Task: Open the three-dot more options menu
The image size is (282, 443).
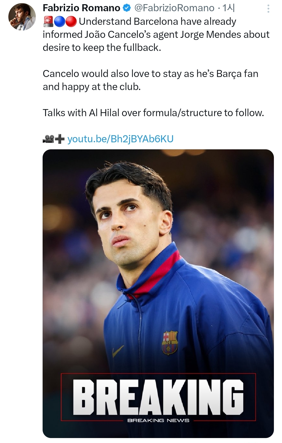Action: click(x=268, y=9)
